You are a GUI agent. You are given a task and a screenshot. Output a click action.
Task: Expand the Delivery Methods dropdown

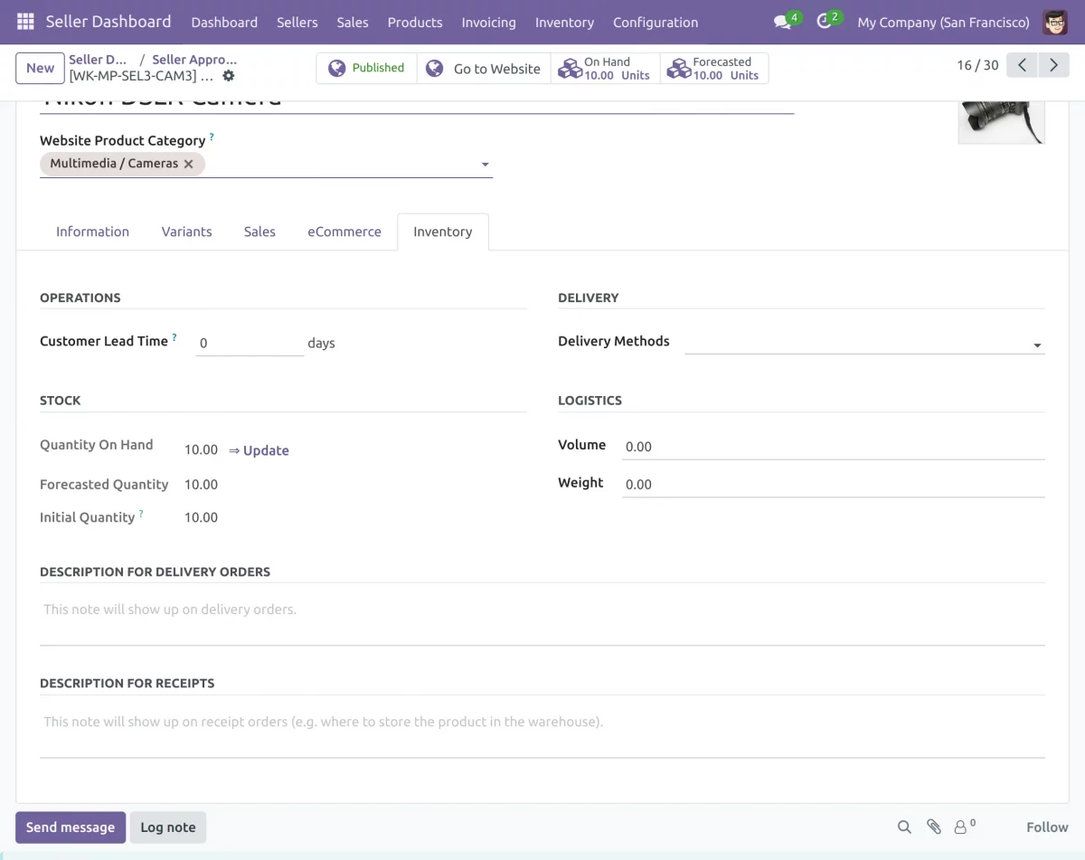click(x=1037, y=345)
